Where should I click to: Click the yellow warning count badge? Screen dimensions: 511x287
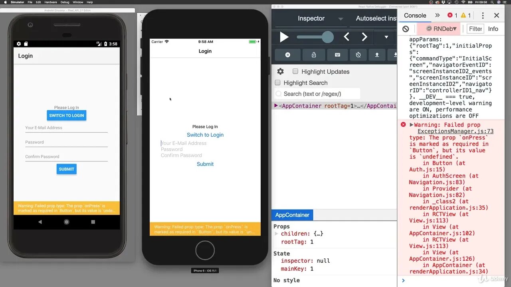(x=465, y=15)
